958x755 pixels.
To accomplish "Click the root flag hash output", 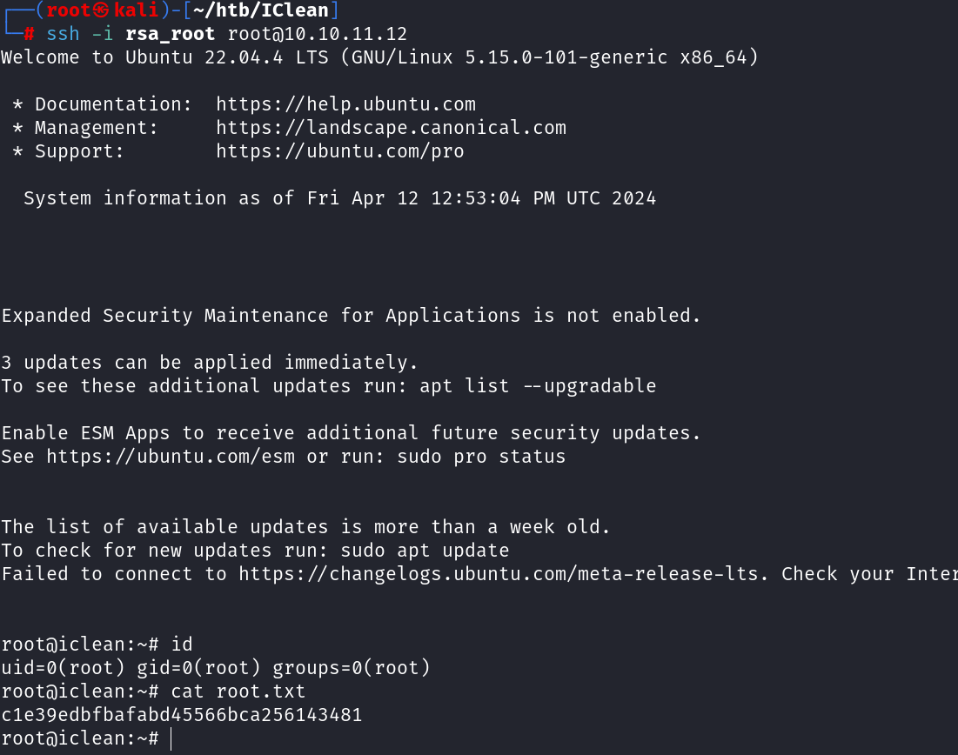I will pyautogui.click(x=181, y=715).
